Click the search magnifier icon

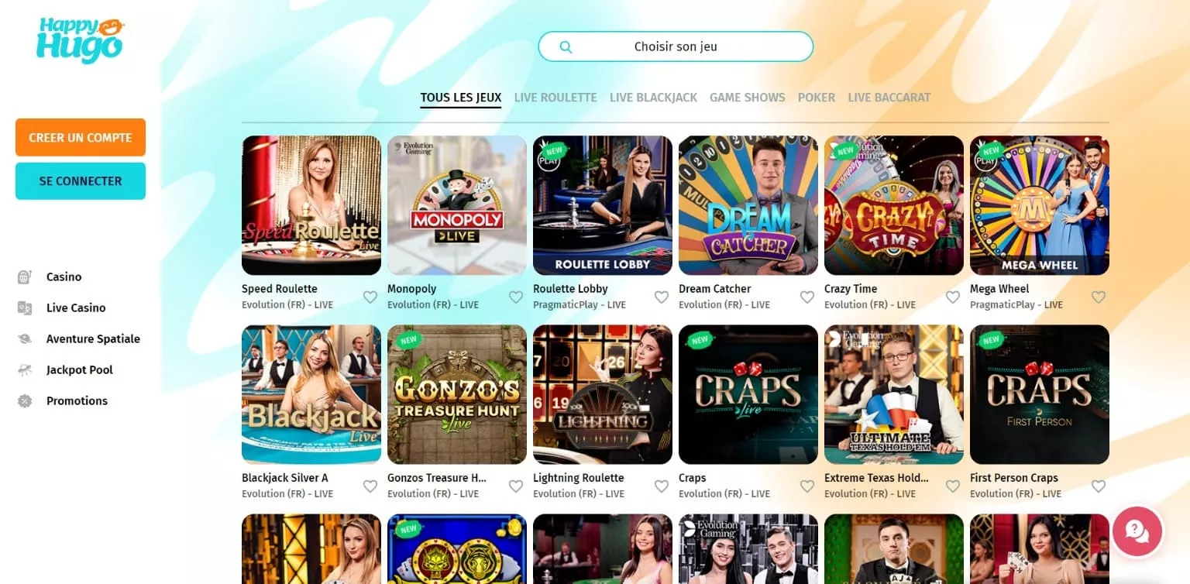click(x=566, y=46)
